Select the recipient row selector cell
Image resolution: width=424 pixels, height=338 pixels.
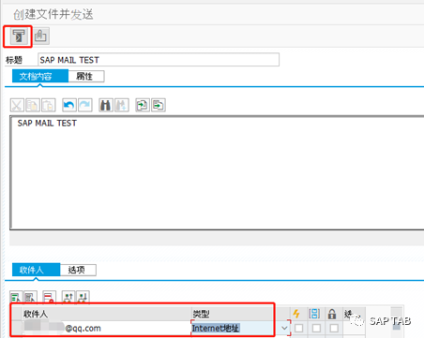pyautogui.click(x=16, y=328)
